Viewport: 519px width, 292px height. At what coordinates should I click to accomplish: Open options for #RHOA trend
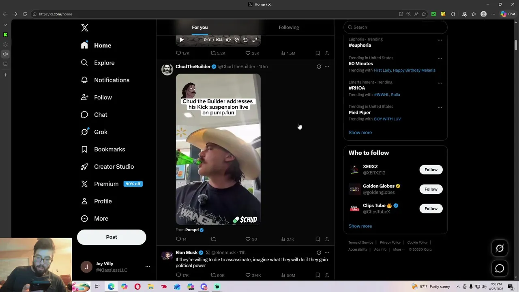(440, 83)
